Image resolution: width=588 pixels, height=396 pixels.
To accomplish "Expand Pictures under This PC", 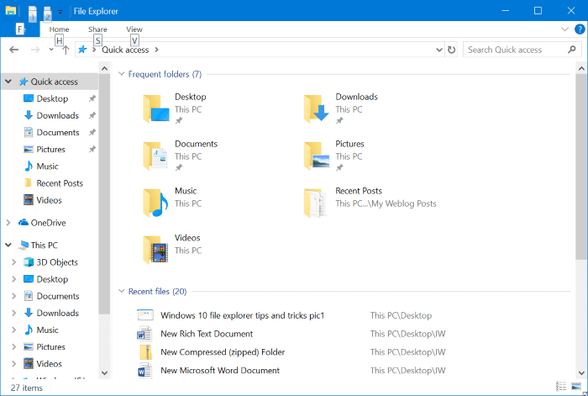I will click(14, 346).
